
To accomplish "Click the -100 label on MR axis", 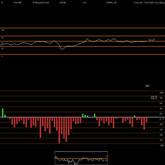I will (x=162, y=146).
